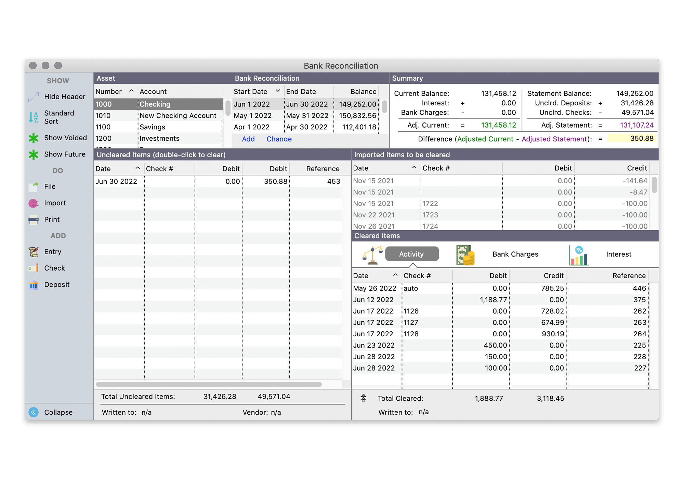Click the Add reconciliation link

click(248, 139)
